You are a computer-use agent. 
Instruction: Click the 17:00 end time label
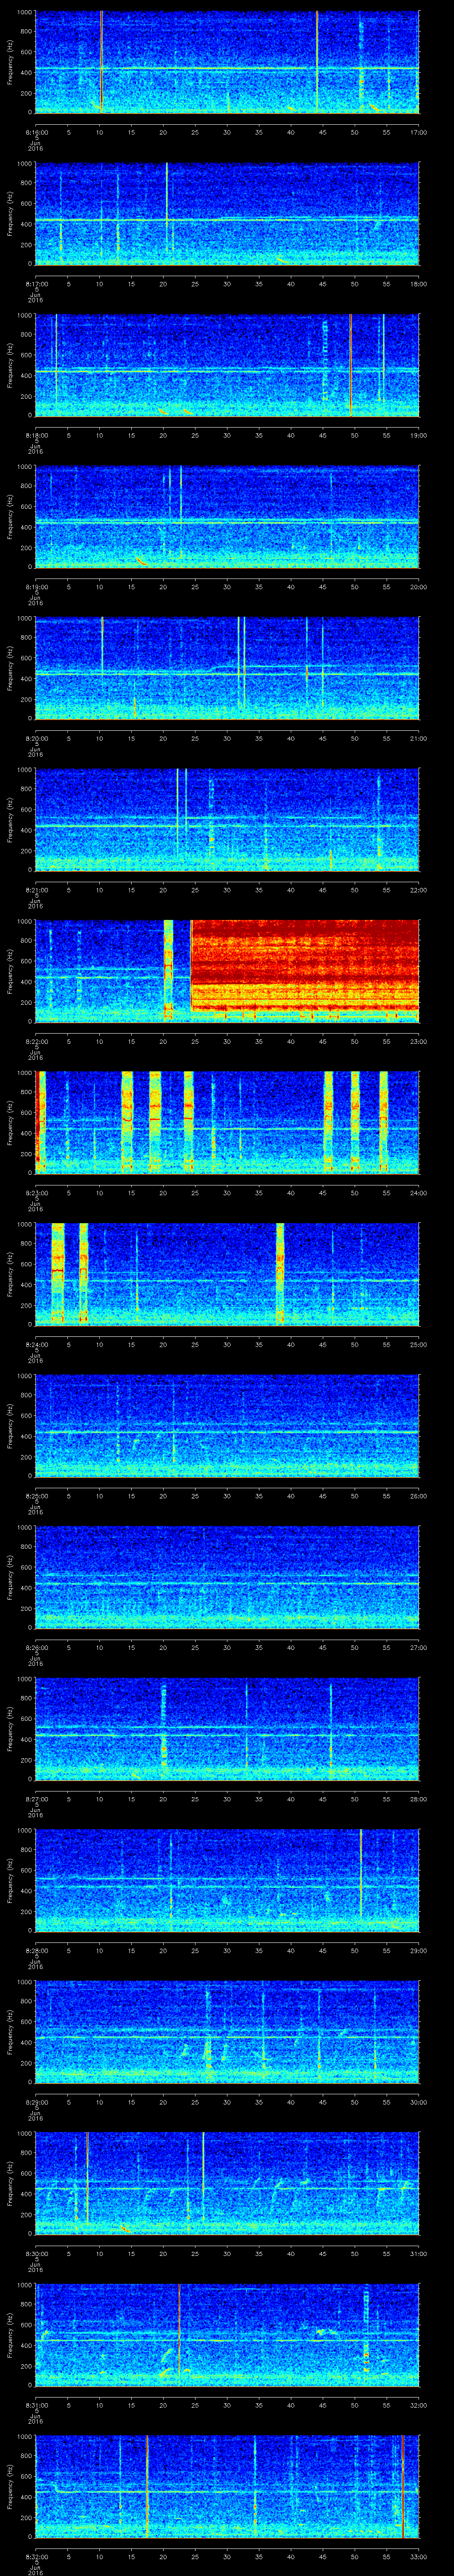coord(419,132)
